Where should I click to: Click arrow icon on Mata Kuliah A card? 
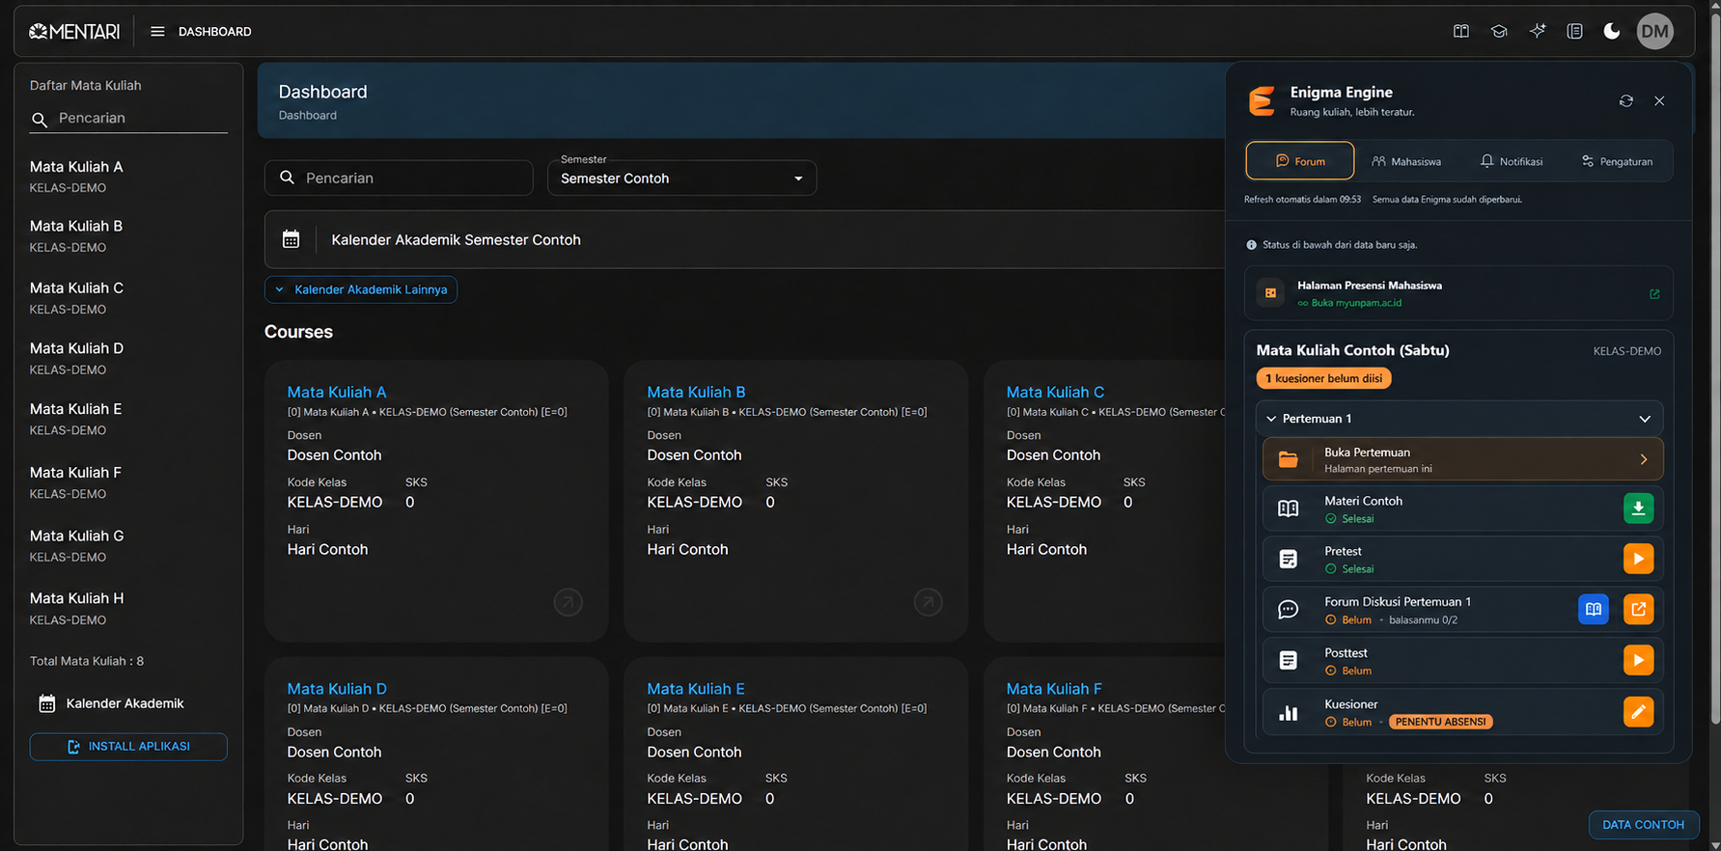tap(568, 602)
